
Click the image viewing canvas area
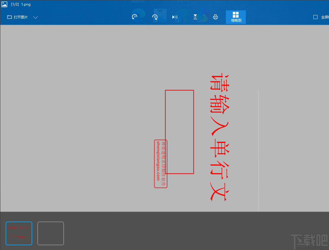tap(87, 115)
